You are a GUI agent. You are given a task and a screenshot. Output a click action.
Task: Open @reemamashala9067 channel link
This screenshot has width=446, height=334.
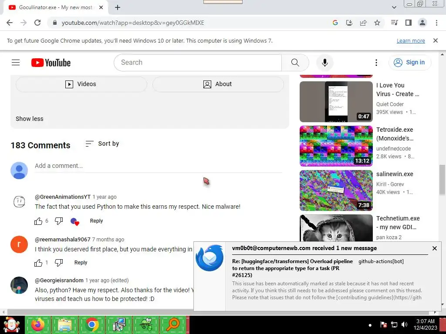[x=63, y=240]
